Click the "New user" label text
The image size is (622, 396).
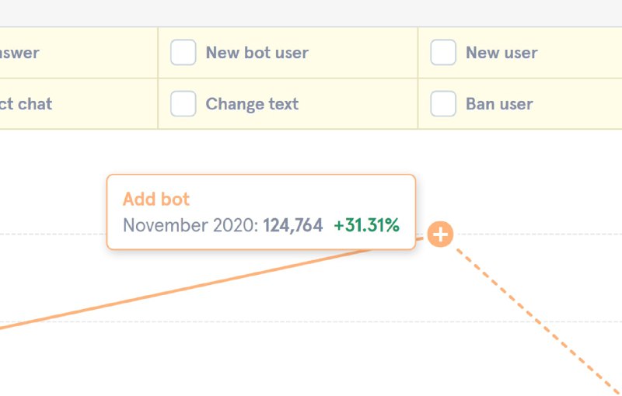coord(501,53)
